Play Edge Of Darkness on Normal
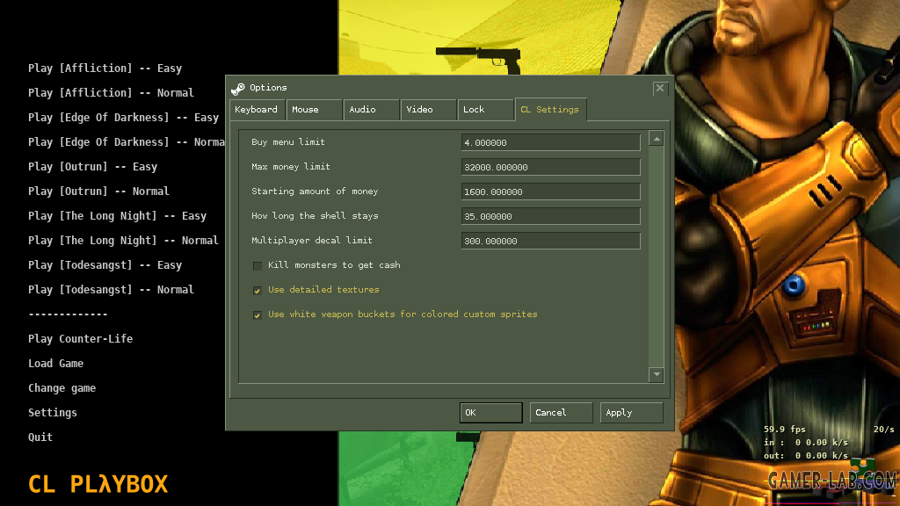This screenshot has width=900, height=506. (127, 142)
